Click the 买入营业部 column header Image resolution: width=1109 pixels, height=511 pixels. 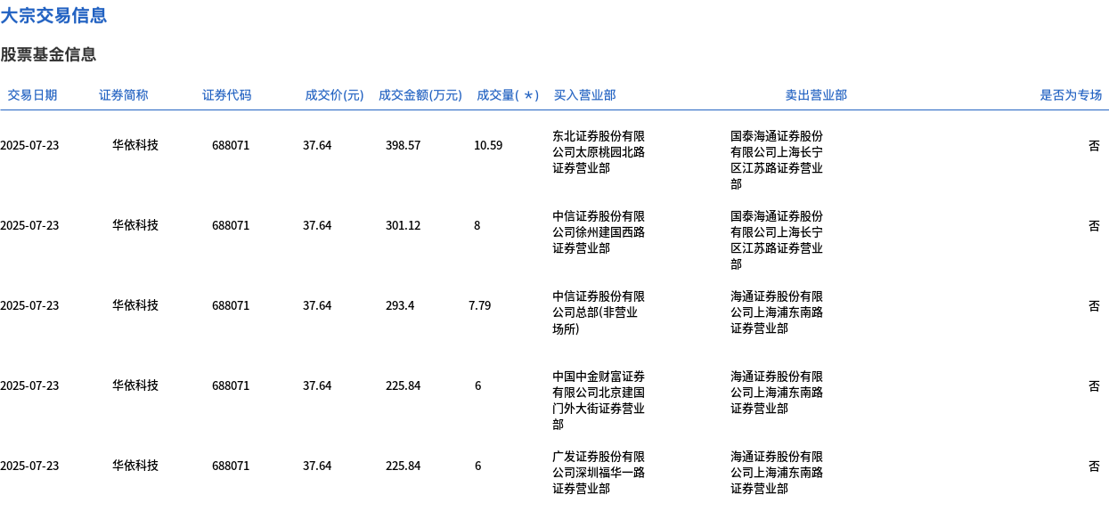(x=584, y=95)
